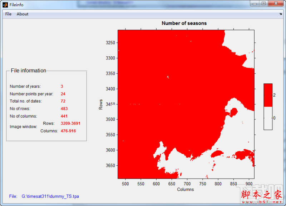Image resolution: width=286 pixels, height=206 pixels.
Task: Click the "Columns" x-axis label below the plot
Action: pos(186,189)
